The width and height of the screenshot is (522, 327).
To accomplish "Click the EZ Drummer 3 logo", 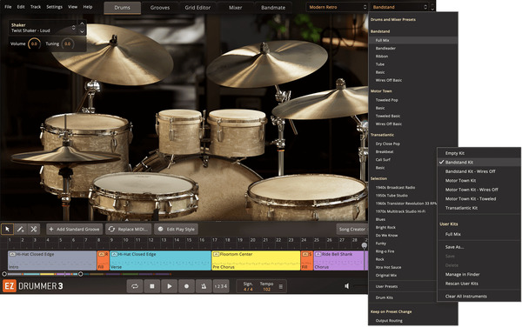I will coord(33,286).
